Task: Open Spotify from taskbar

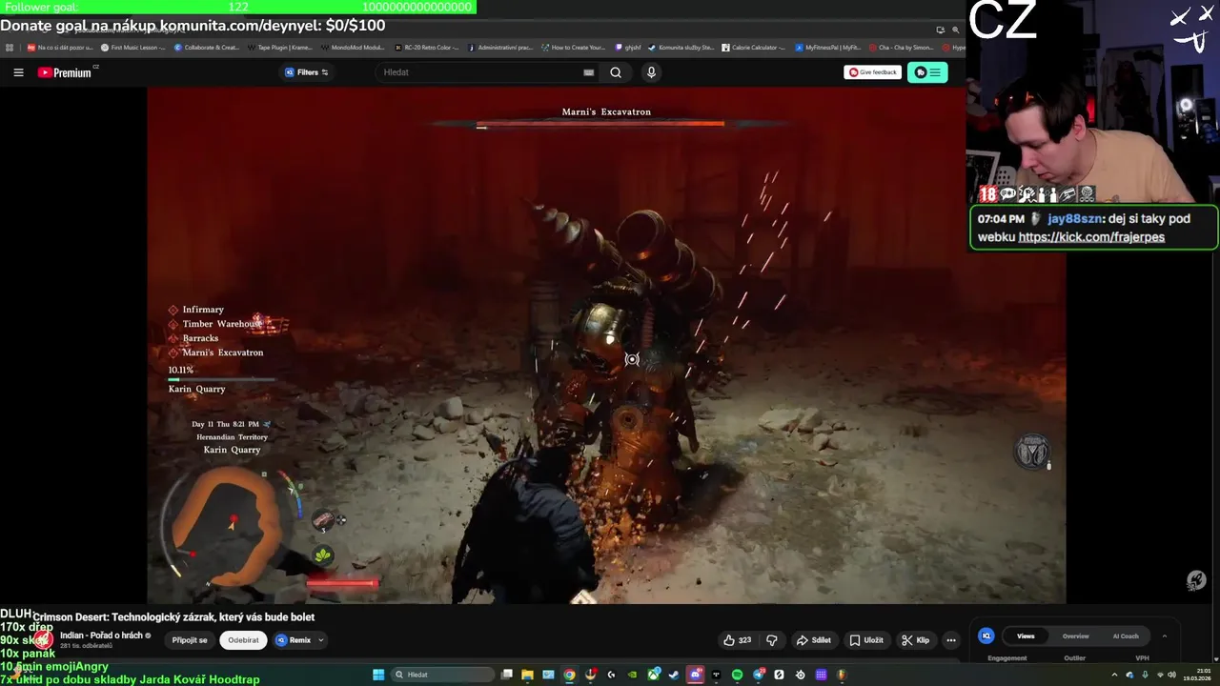Action: click(x=737, y=675)
